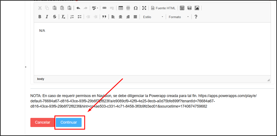Insert a horizontal line
Viewport: 277px width, 136px height.
coord(128,8)
